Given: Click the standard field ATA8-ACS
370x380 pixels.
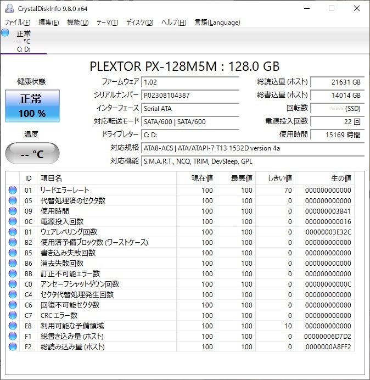Looking at the screenshot, I should 253,148.
